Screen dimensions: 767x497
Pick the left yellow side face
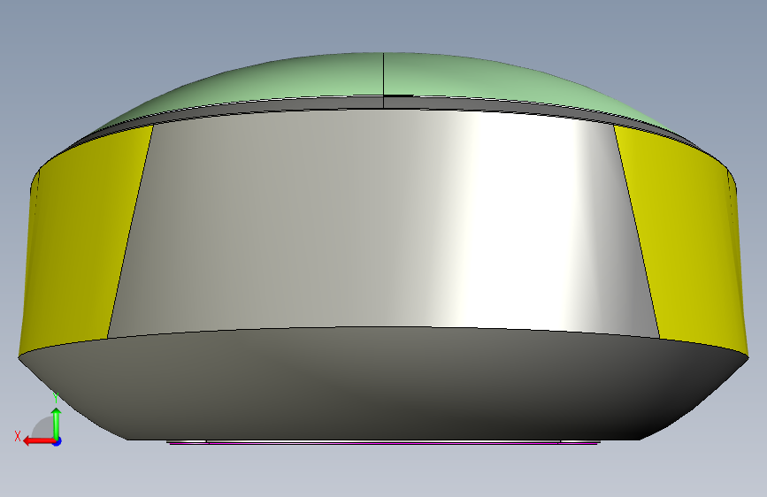pyautogui.click(x=83, y=240)
